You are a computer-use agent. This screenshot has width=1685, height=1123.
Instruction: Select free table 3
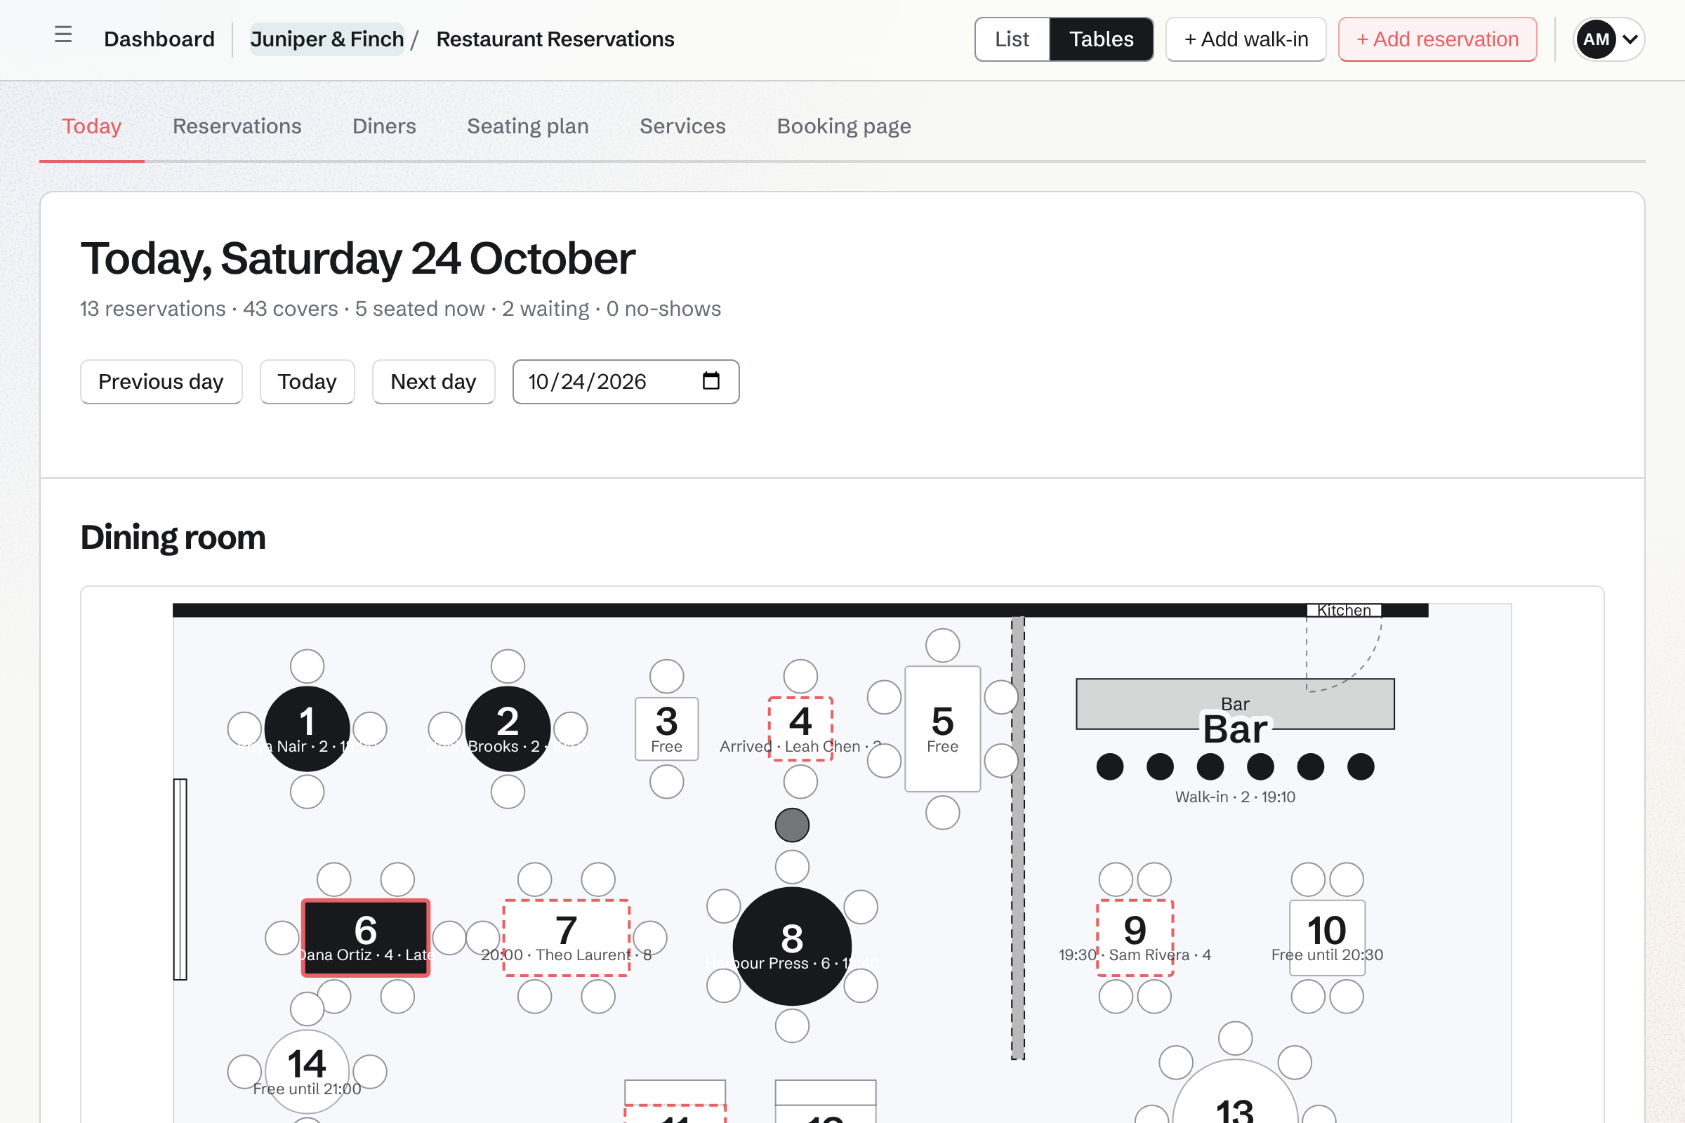click(666, 729)
